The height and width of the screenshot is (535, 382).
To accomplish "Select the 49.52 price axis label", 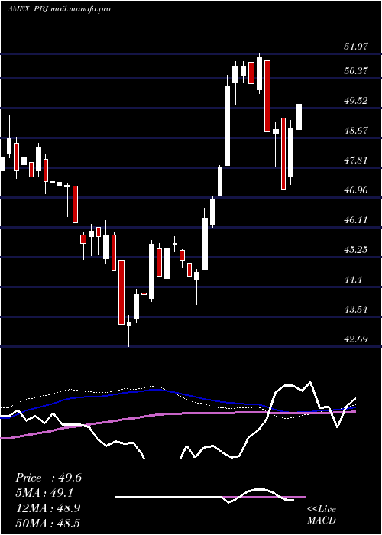I will [356, 101].
